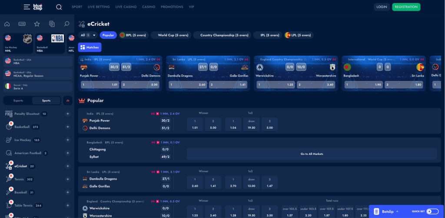Screen dimensions: 445x218
Task: Expand Penalty Shootout with plus button
Action: click(x=67, y=114)
